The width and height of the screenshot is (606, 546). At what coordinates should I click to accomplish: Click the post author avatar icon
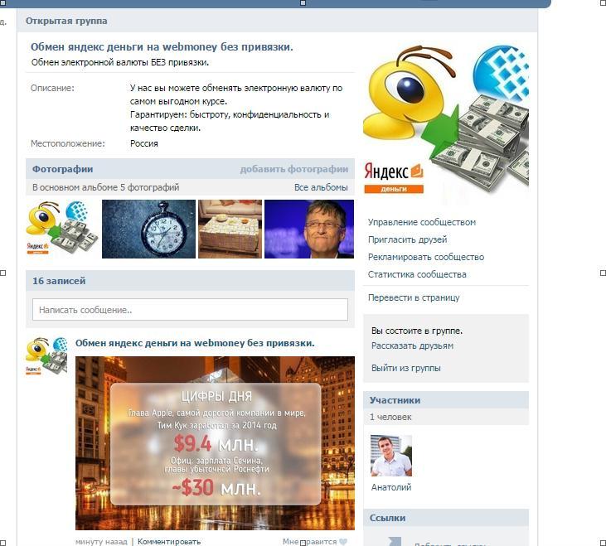(x=46, y=356)
